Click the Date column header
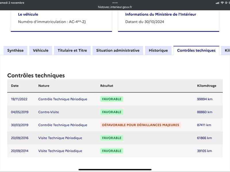The height and width of the screenshot is (172, 230). (x=15, y=86)
